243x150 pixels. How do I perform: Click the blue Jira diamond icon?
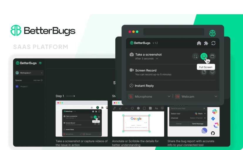click(213, 119)
